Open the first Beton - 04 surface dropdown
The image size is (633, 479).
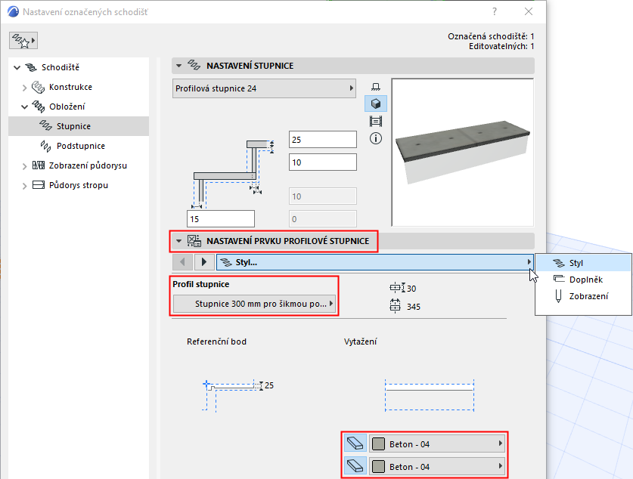point(437,444)
